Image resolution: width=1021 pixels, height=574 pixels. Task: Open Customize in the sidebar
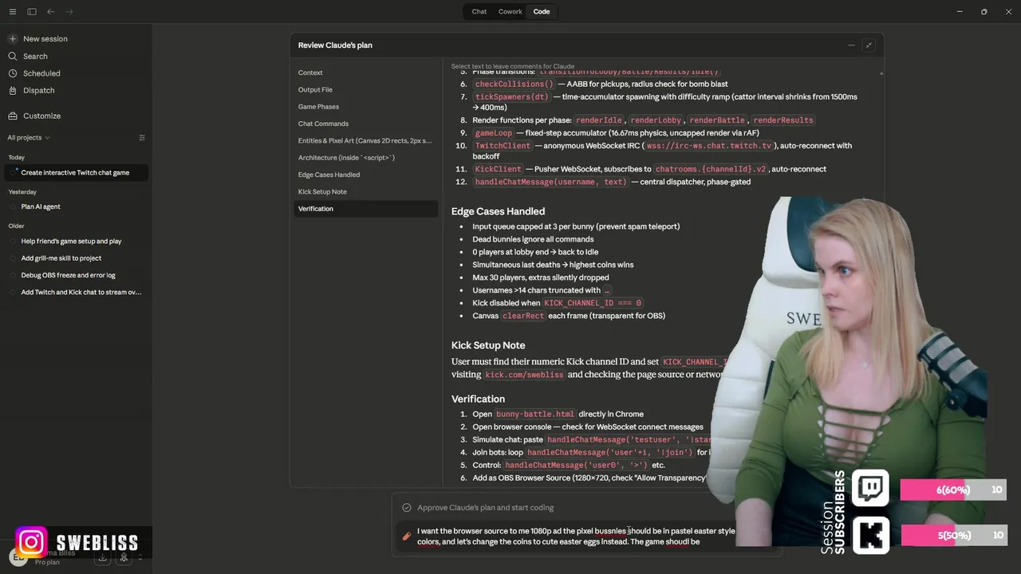(41, 116)
